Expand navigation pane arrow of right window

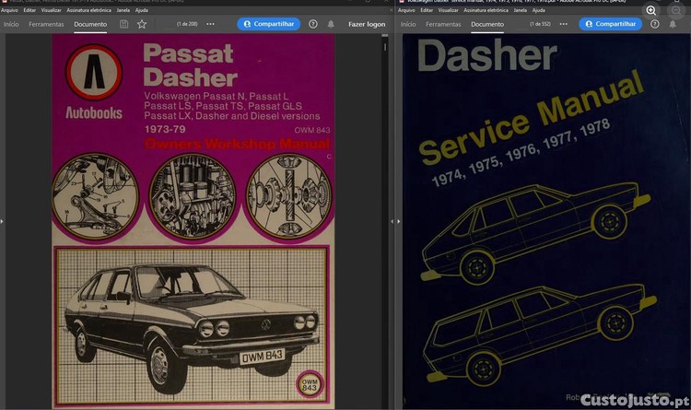399,221
